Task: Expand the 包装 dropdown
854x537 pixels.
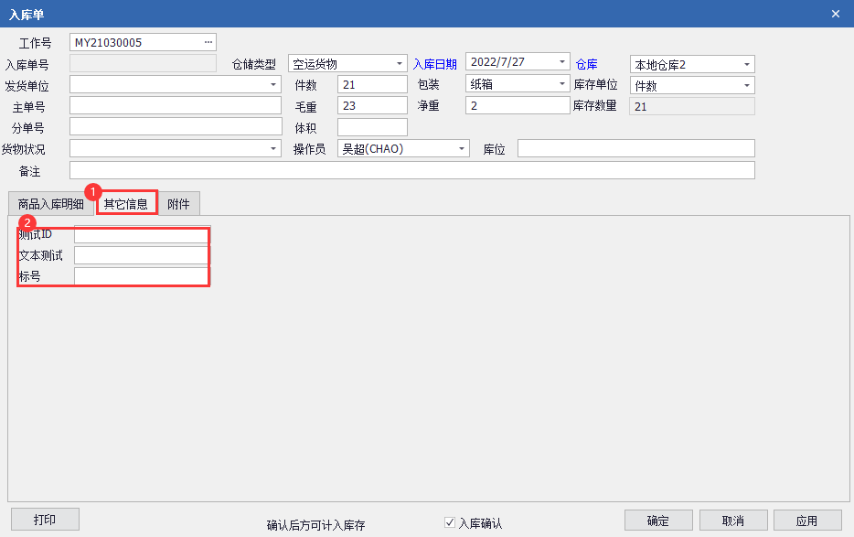Action: tap(562, 84)
